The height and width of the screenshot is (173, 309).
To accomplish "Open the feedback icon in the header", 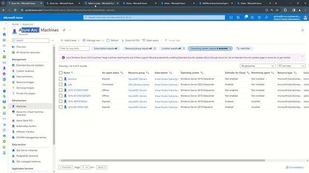I will click(x=267, y=17).
